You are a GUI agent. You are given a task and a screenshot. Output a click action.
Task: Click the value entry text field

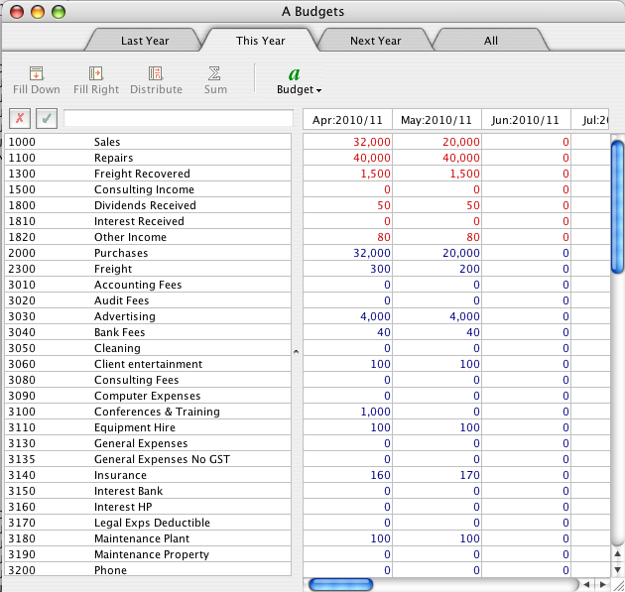tap(179, 118)
